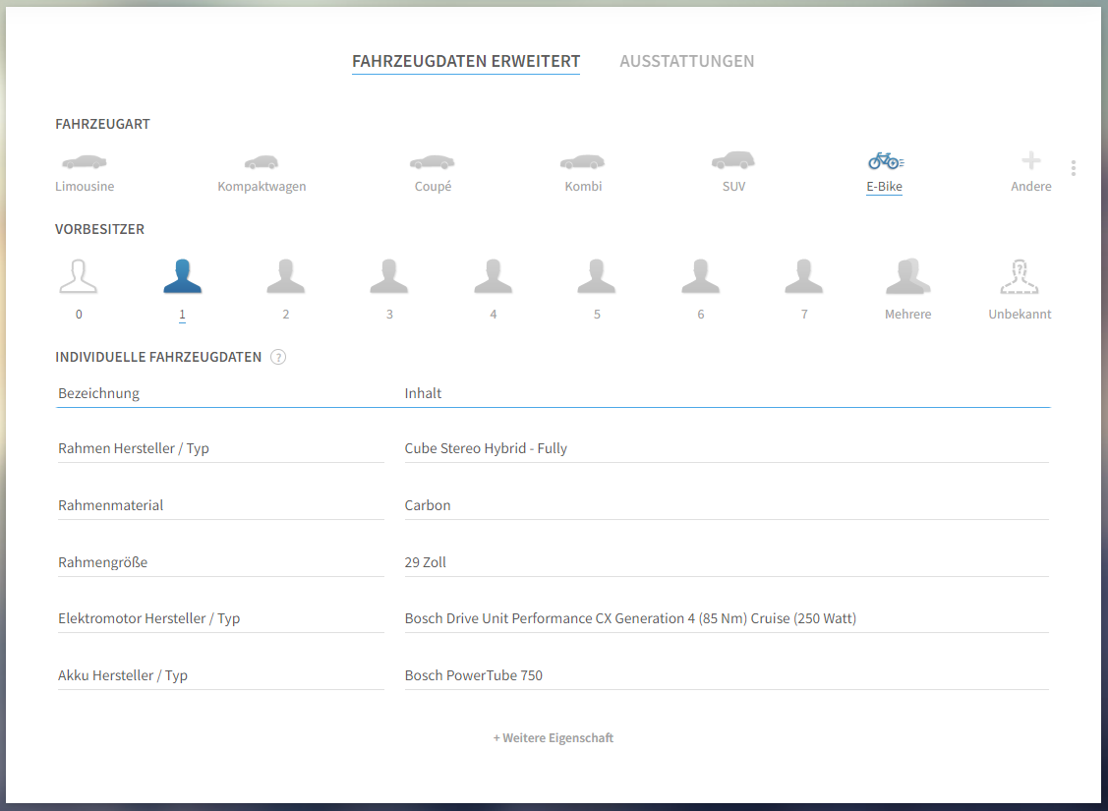Open the Ausstattungen tab

coord(687,62)
